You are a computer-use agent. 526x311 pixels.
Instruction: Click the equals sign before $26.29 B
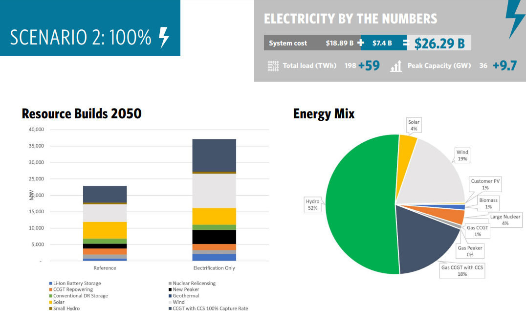[x=405, y=43]
